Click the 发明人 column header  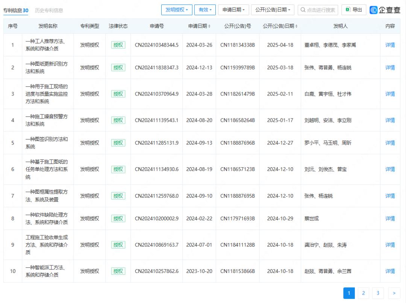340,26
